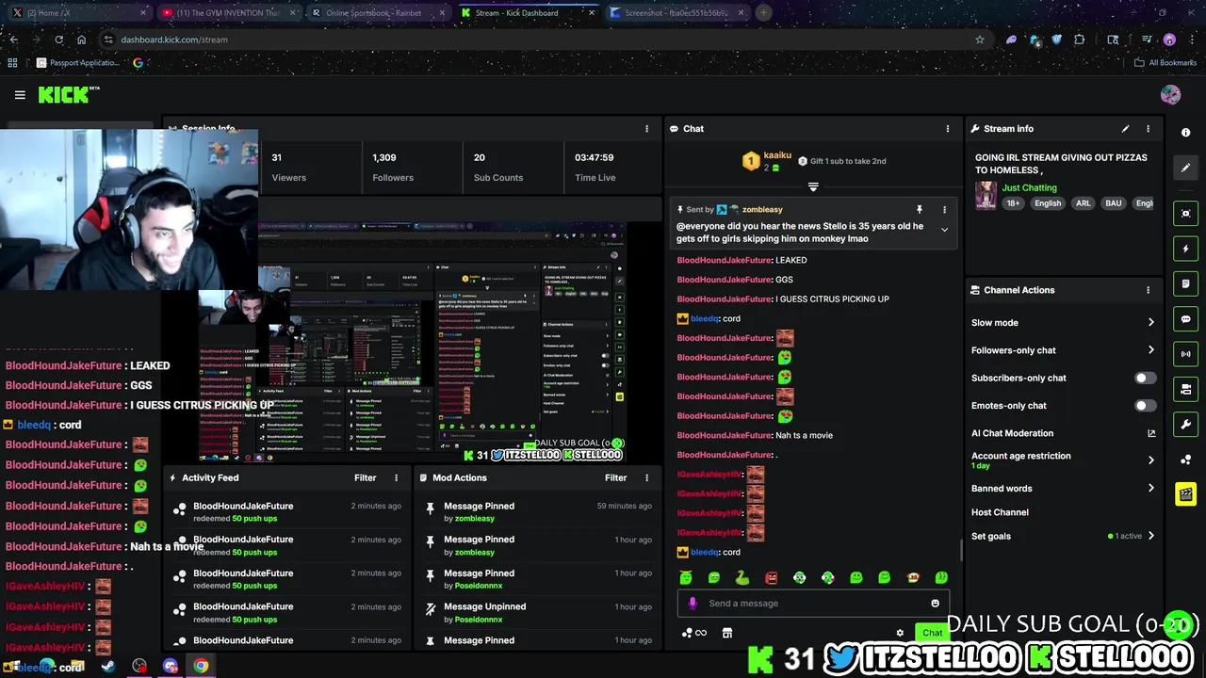This screenshot has height=678, width=1206.
Task: Collapse the sub gift leaderboard arrow
Action: 813,186
